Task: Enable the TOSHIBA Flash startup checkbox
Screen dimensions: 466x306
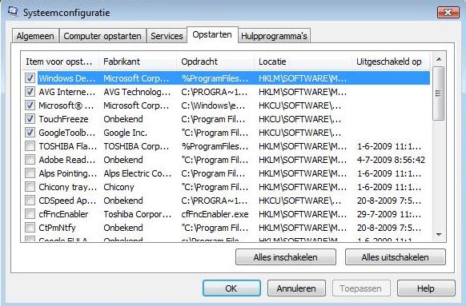Action: pyautogui.click(x=30, y=146)
